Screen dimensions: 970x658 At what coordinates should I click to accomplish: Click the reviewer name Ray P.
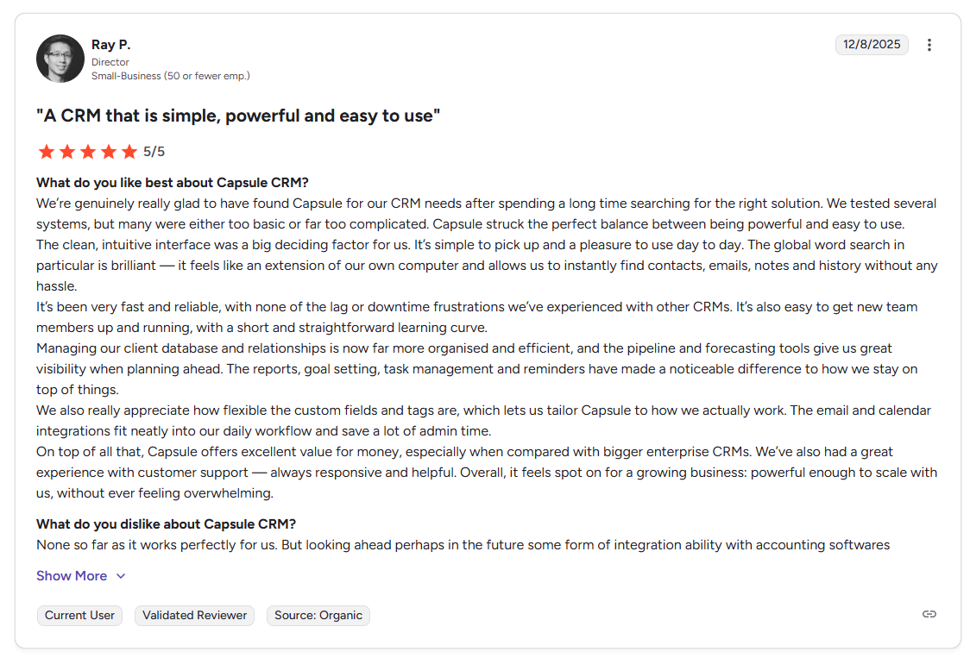coord(111,44)
